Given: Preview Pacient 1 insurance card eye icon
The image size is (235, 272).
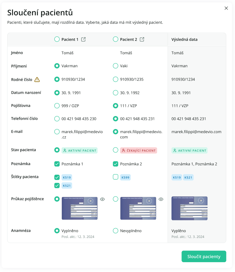Looking at the screenshot, I should [x=102, y=199].
